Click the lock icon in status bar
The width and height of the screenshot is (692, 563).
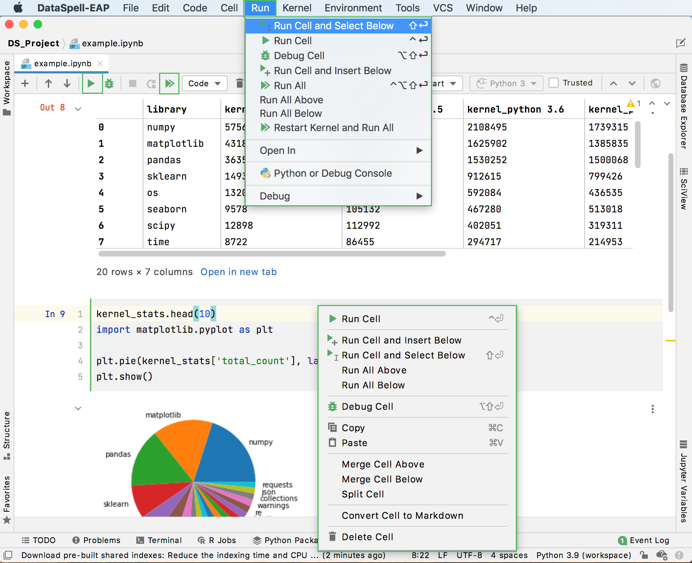[x=644, y=555]
